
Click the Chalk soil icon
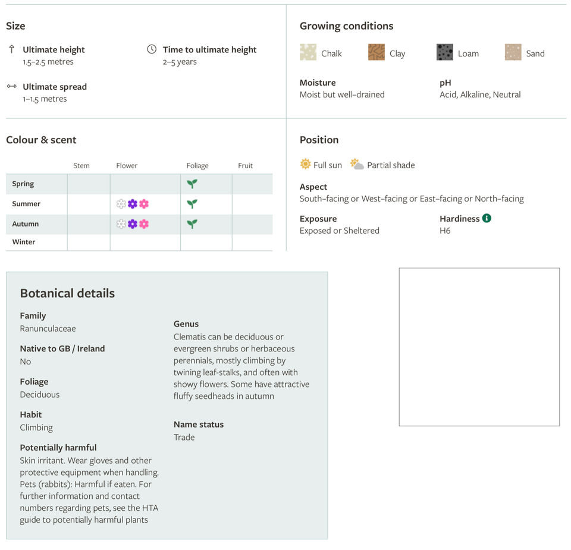[308, 53]
